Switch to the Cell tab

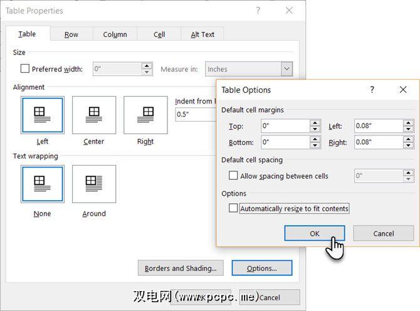point(159,34)
